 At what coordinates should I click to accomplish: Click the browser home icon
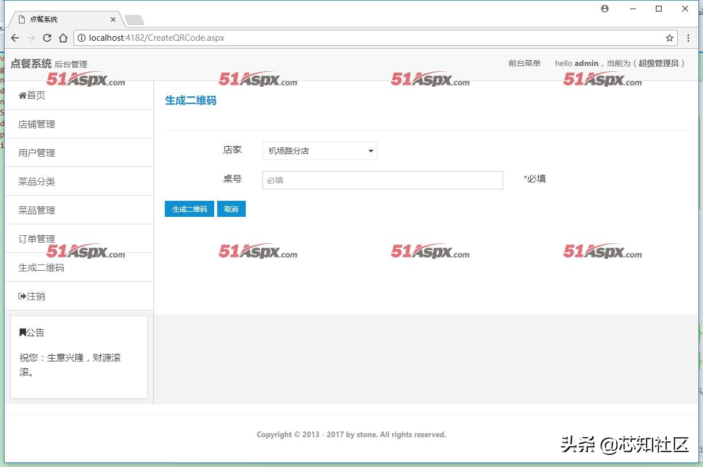pos(63,38)
